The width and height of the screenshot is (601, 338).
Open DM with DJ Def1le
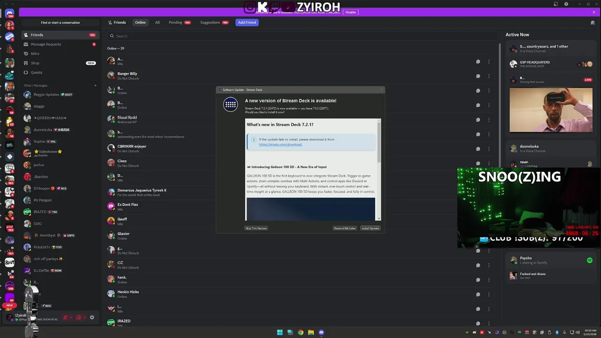point(60,270)
